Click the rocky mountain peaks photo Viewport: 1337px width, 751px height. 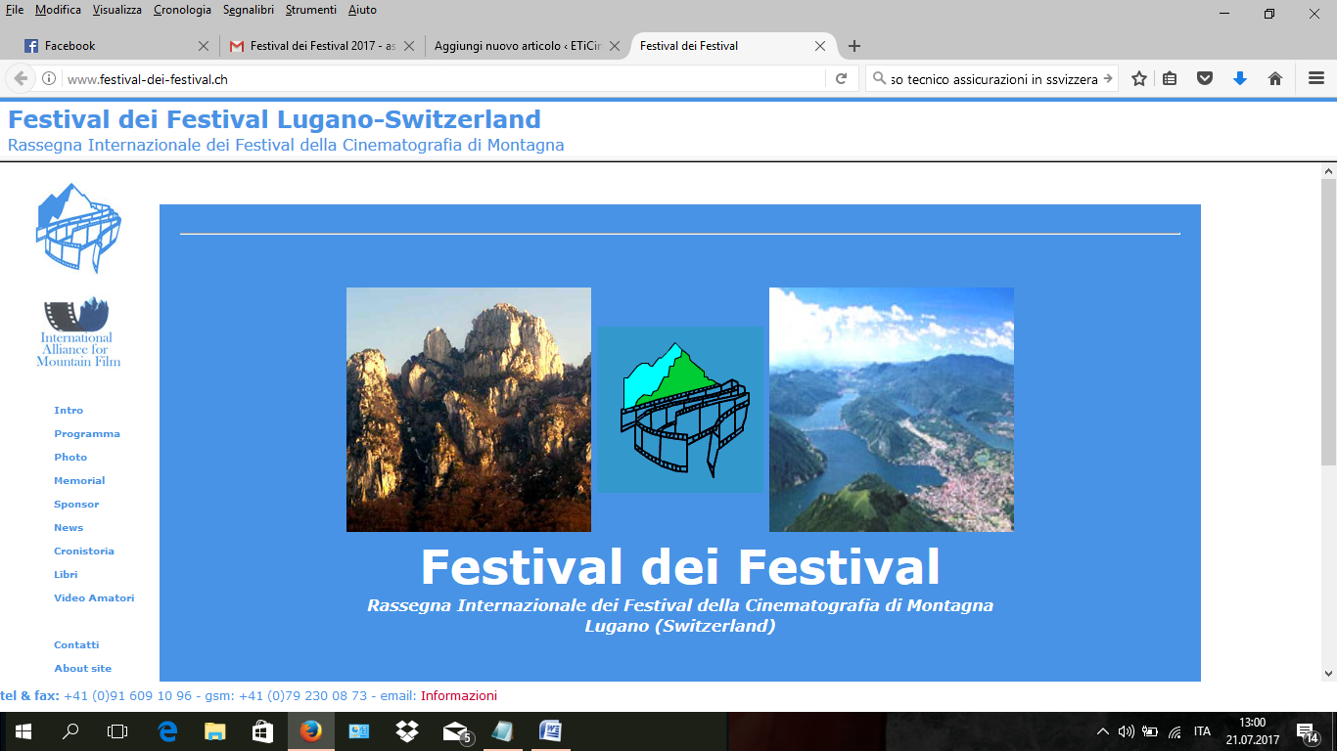pyautogui.click(x=469, y=410)
